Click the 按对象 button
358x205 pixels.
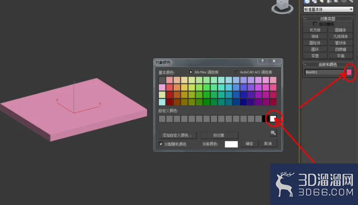[x=219, y=135]
